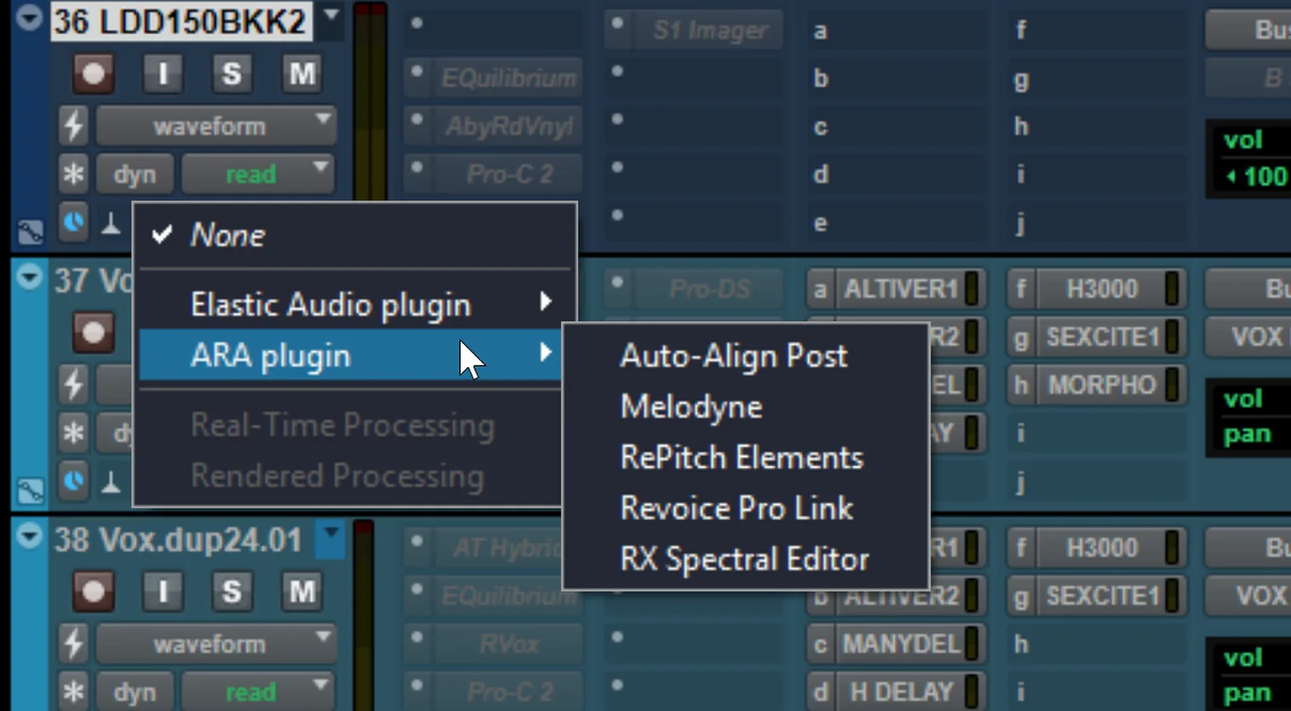
Task: Open track 36 automation mode read dropdown
Action: coord(258,174)
